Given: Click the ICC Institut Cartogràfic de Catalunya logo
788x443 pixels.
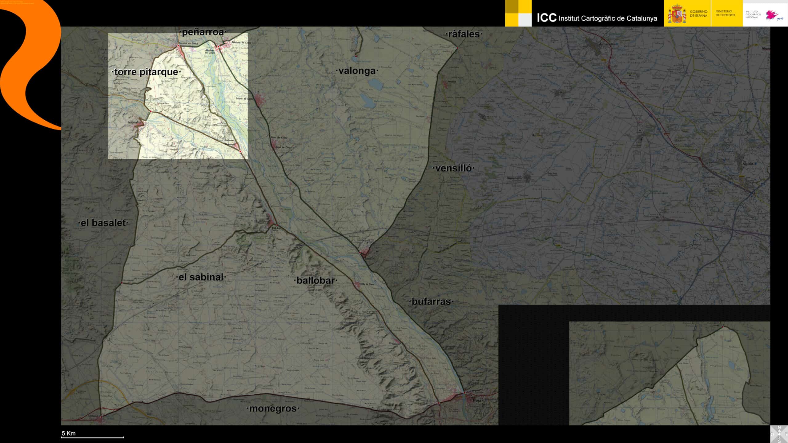Looking at the screenshot, I should coord(597,18).
